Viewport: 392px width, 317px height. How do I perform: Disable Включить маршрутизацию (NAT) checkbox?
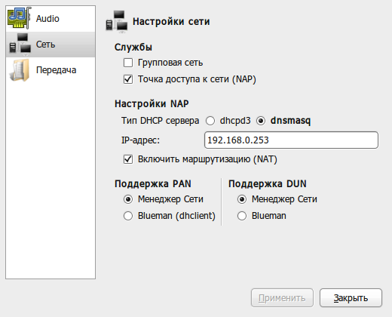tap(128, 159)
